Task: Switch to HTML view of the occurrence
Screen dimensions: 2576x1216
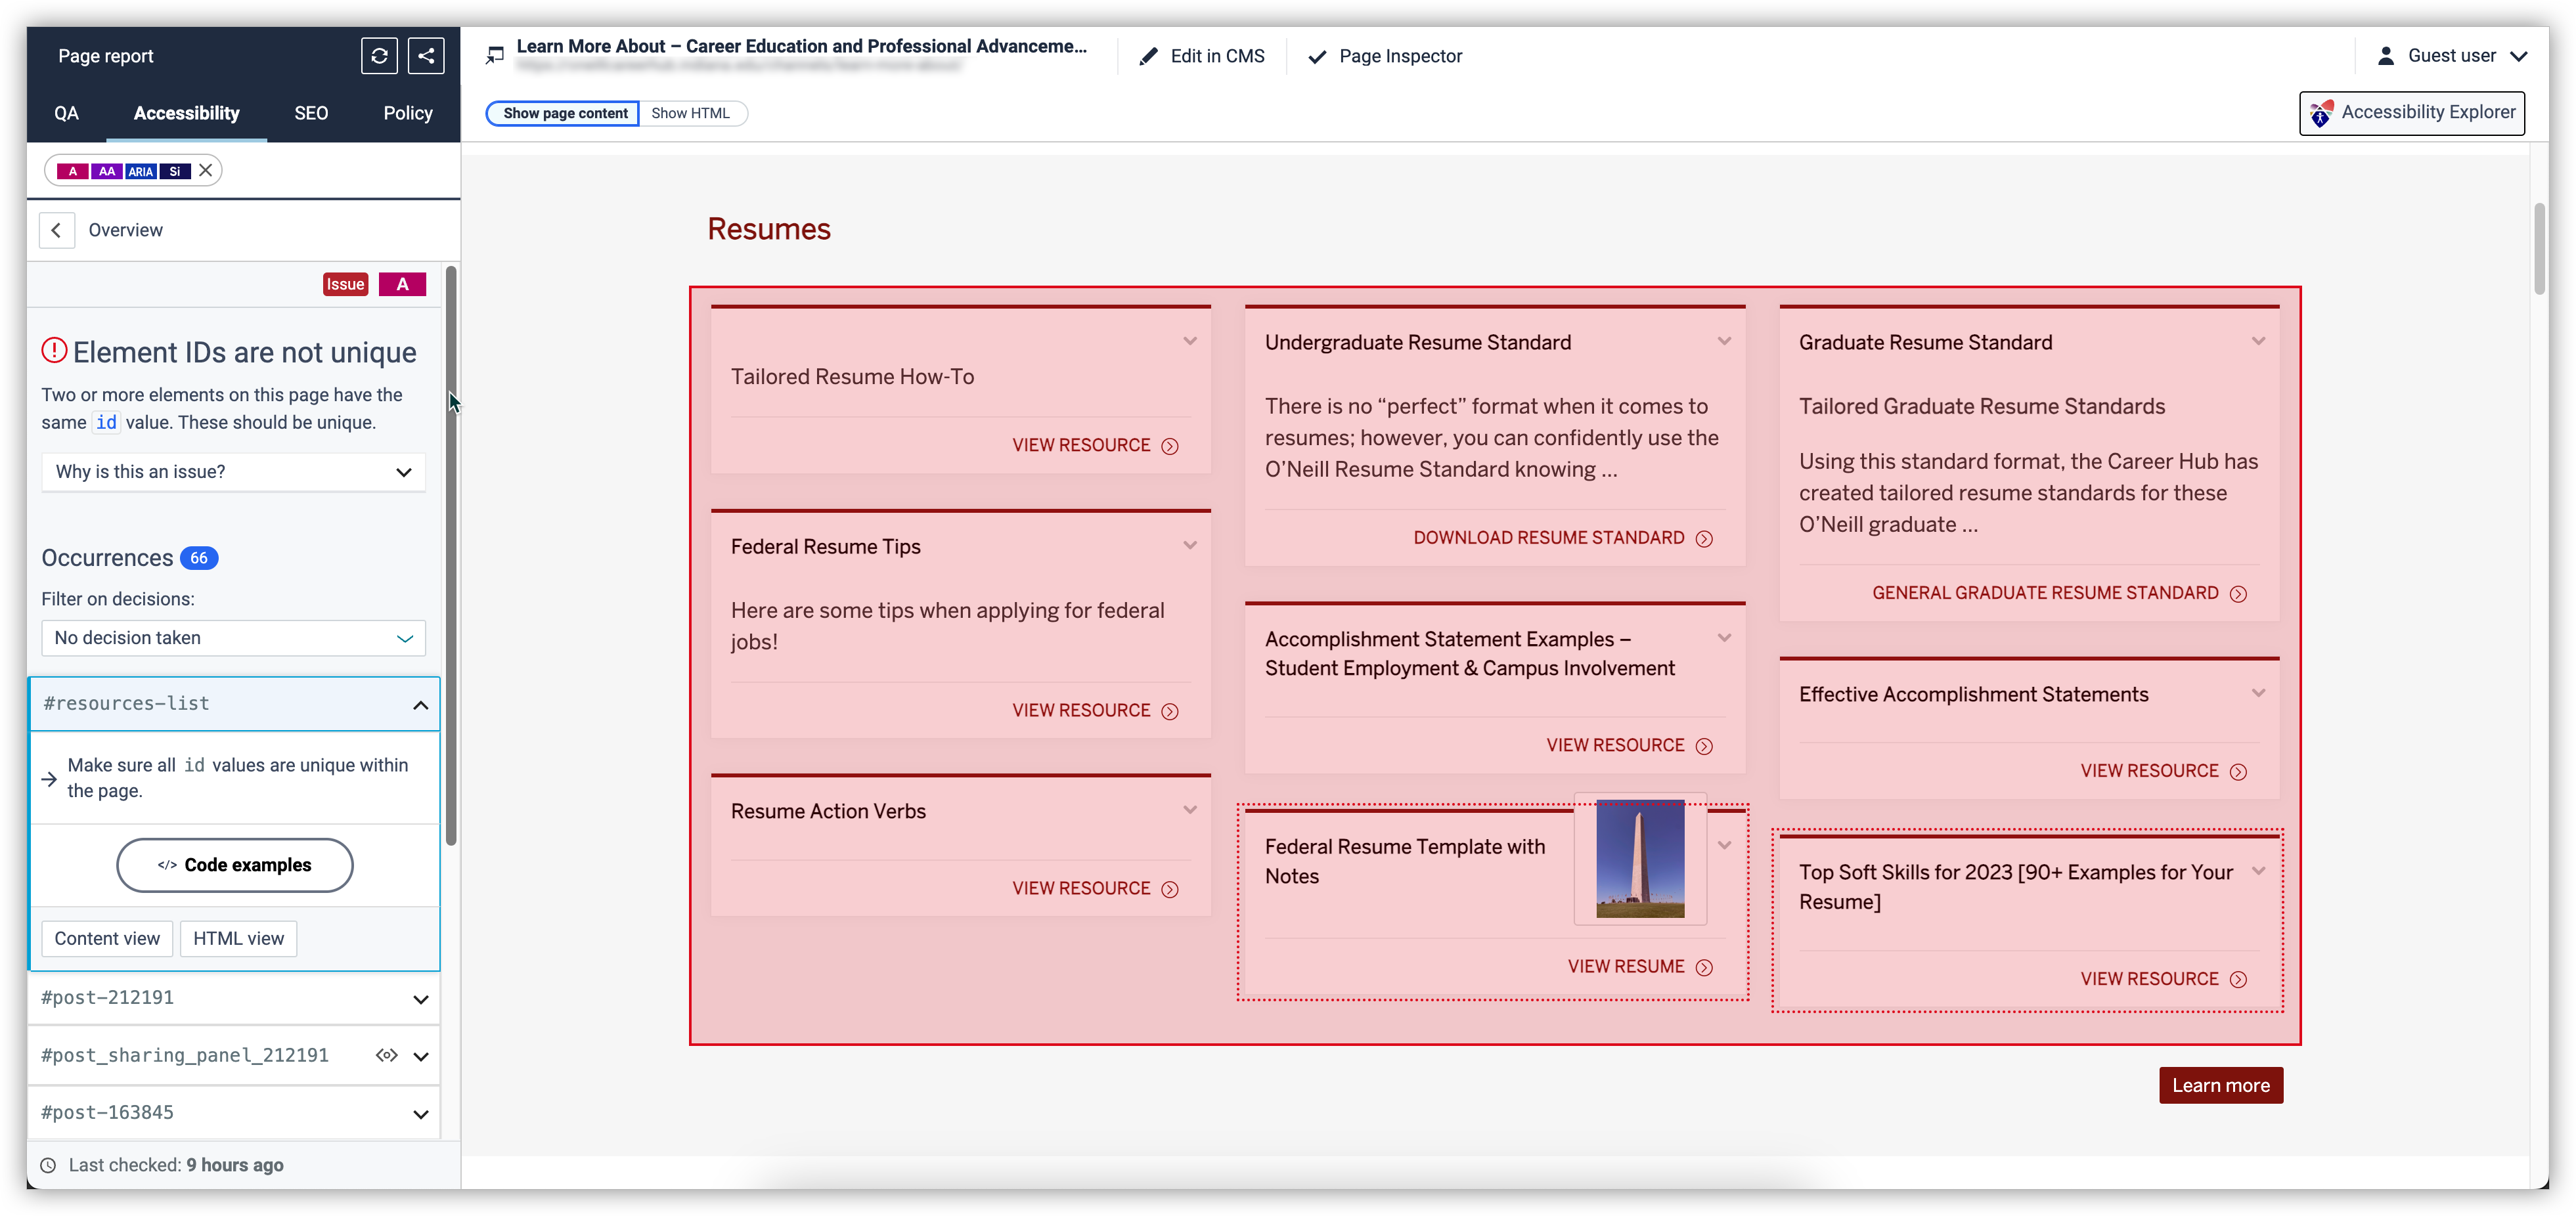Action: click(238, 938)
